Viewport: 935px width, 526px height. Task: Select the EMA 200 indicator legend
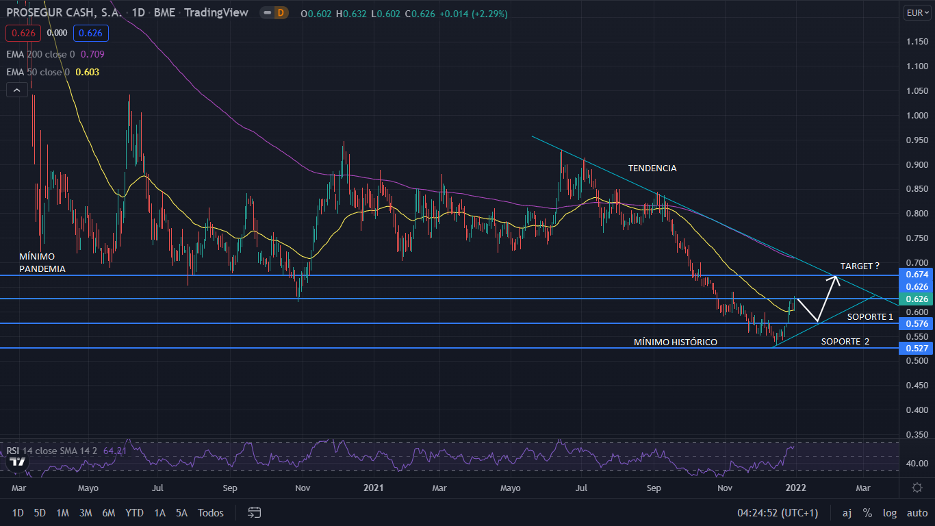pos(41,54)
